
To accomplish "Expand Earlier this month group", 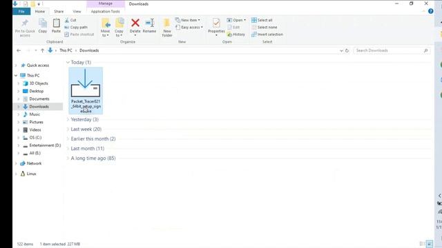I will (x=68, y=138).
